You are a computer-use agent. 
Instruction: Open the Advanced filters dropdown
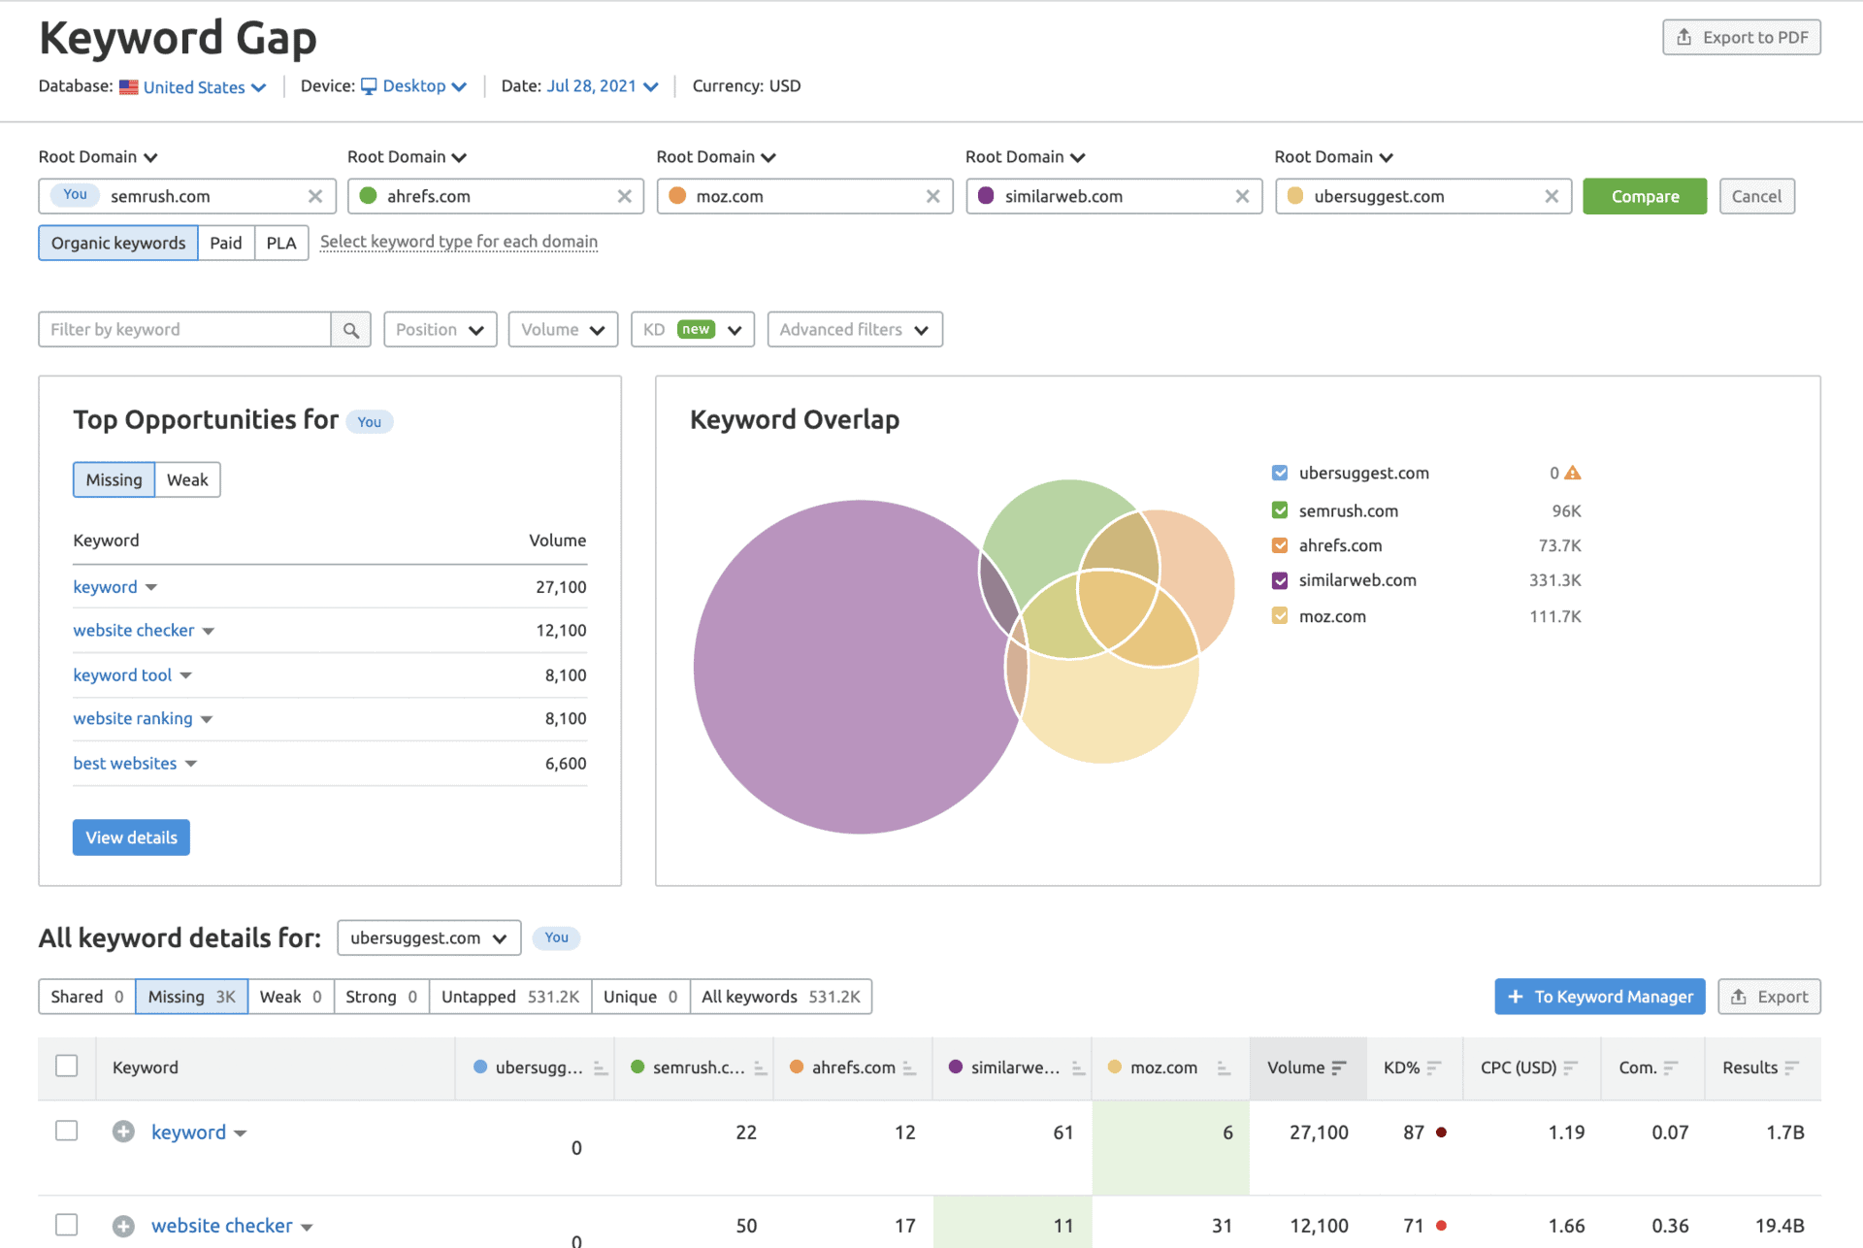(854, 329)
